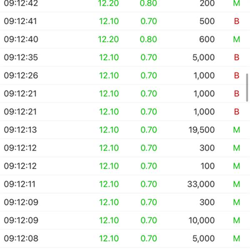Image resolution: width=250 pixels, height=250 pixels.
Task: Click the green M marker at 09:12:40
Action: click(x=237, y=40)
